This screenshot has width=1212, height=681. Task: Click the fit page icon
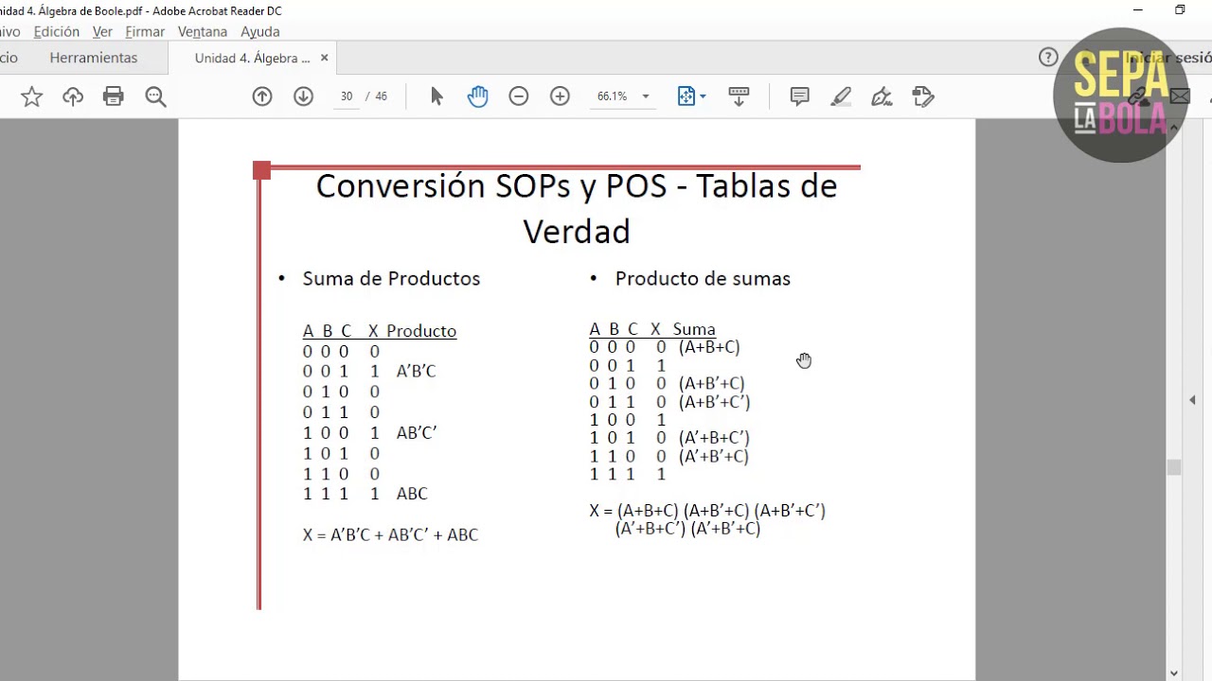[686, 96]
